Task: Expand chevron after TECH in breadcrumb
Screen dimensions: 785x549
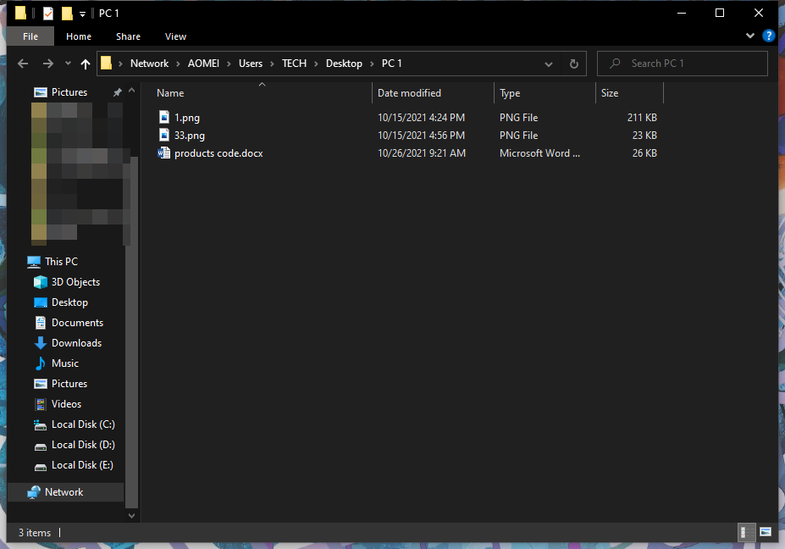Action: click(x=316, y=64)
